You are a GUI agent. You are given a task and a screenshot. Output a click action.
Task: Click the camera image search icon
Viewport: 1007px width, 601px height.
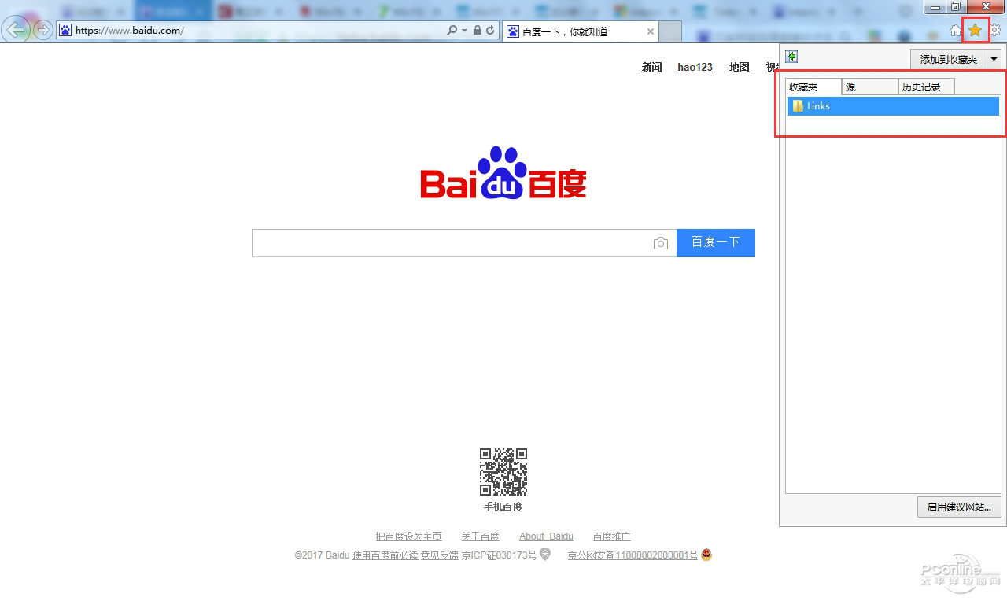(x=661, y=244)
